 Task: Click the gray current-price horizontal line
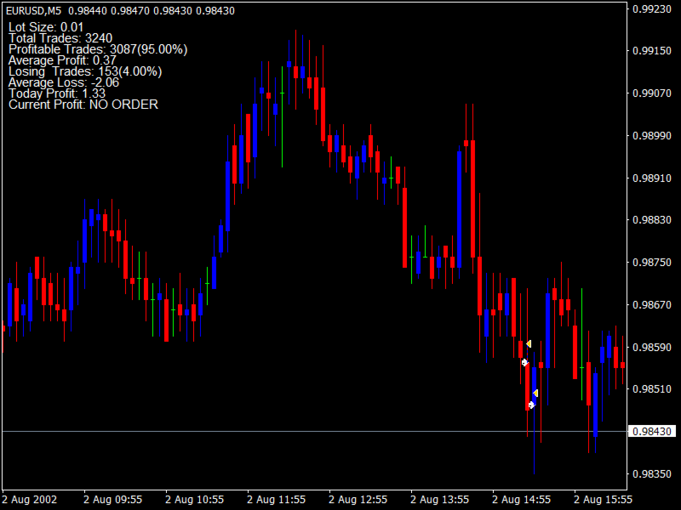click(314, 432)
